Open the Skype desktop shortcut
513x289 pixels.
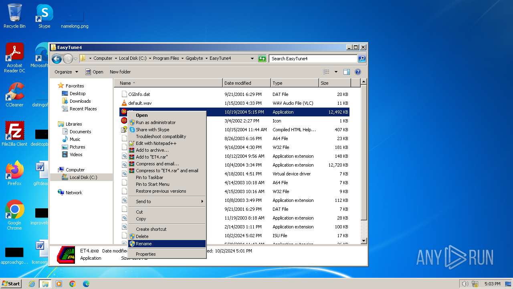click(44, 16)
